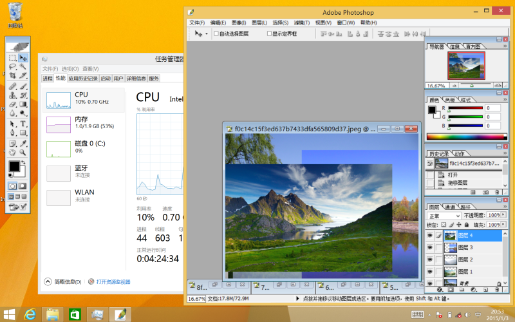Toggle lock transparent pixels in Layers panel

point(444,225)
